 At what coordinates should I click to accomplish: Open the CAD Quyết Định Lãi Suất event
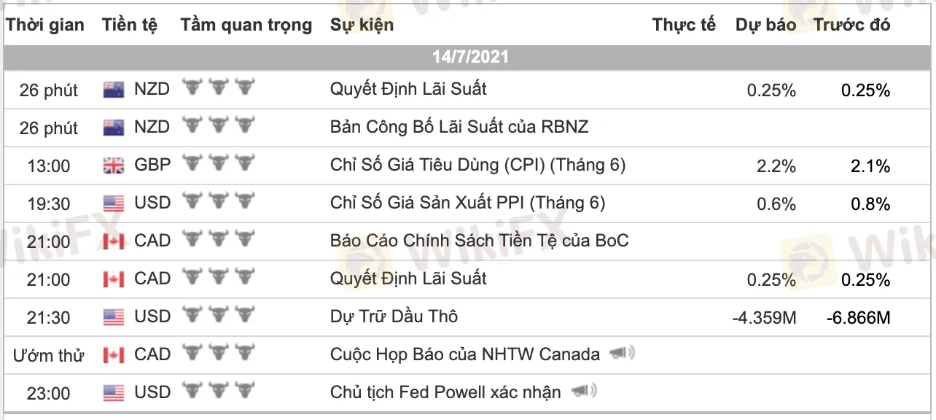[x=408, y=279]
